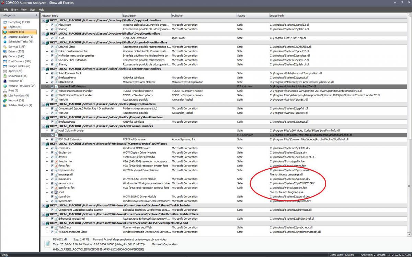
Task: Click the pin icon on Categories panel
Action: (36, 15)
